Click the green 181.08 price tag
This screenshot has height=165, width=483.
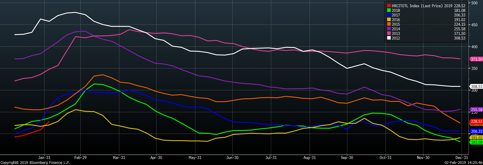coord(476,142)
